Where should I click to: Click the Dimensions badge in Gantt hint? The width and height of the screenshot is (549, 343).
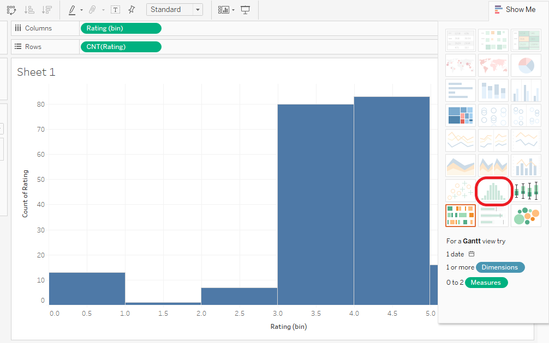(500, 267)
